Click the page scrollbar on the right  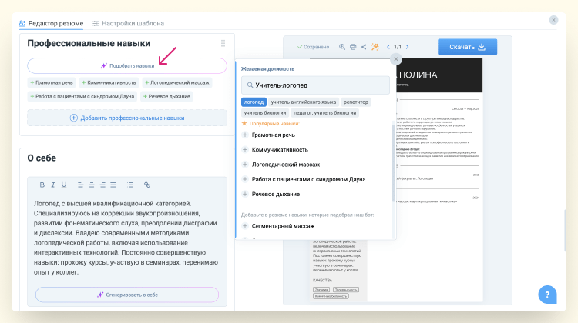pos(565,231)
